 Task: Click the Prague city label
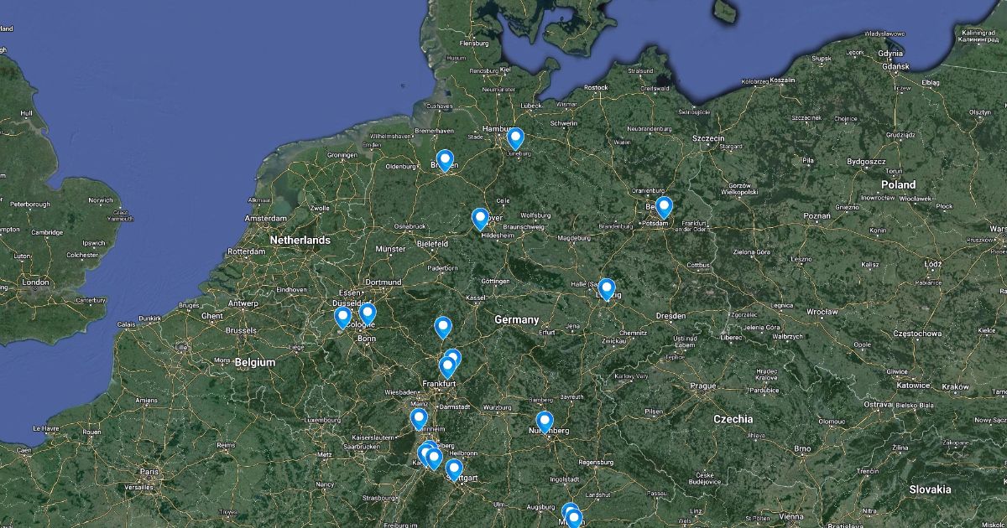click(702, 386)
